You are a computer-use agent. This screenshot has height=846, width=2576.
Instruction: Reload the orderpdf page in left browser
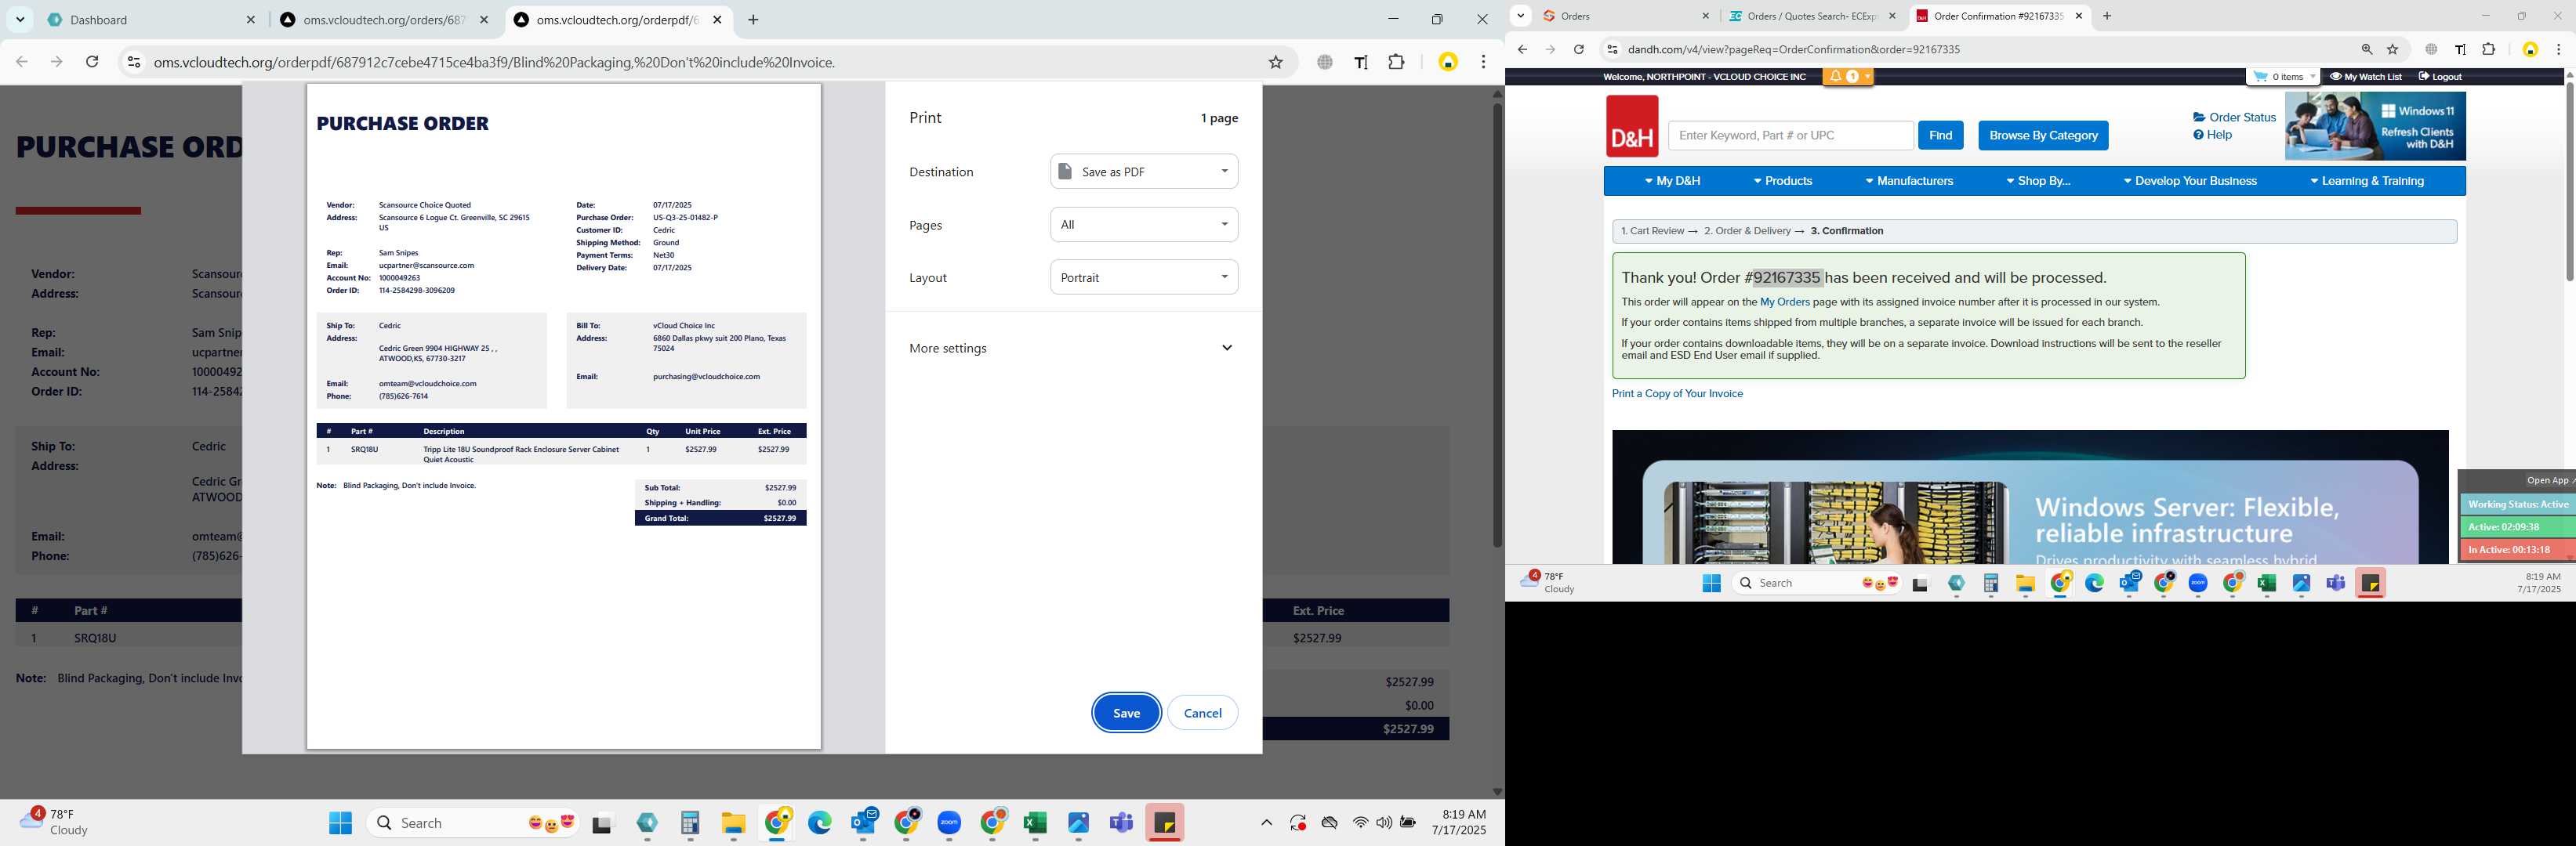(x=92, y=62)
